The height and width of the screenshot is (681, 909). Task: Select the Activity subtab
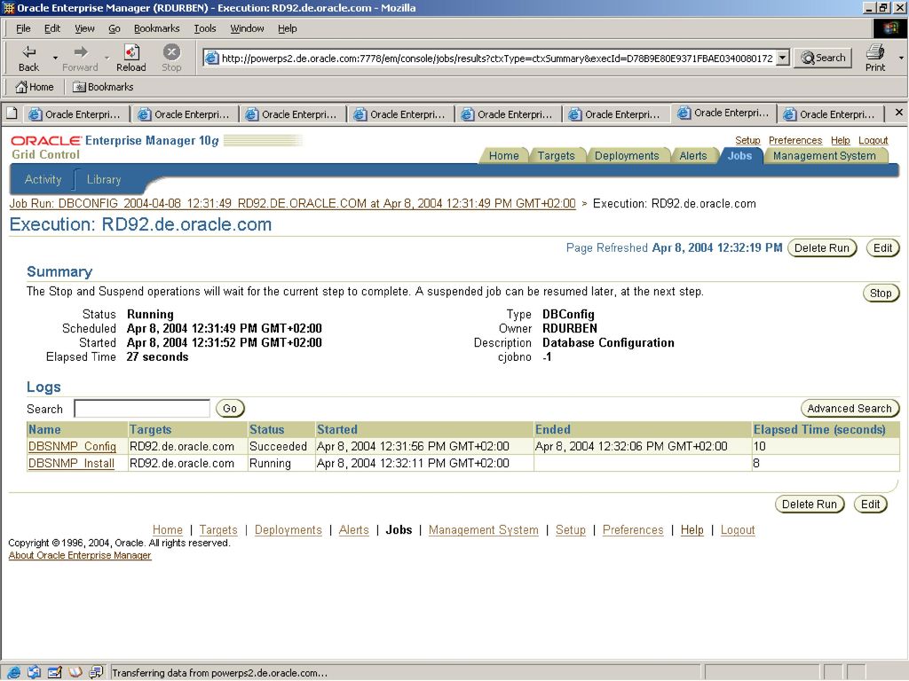coord(43,179)
